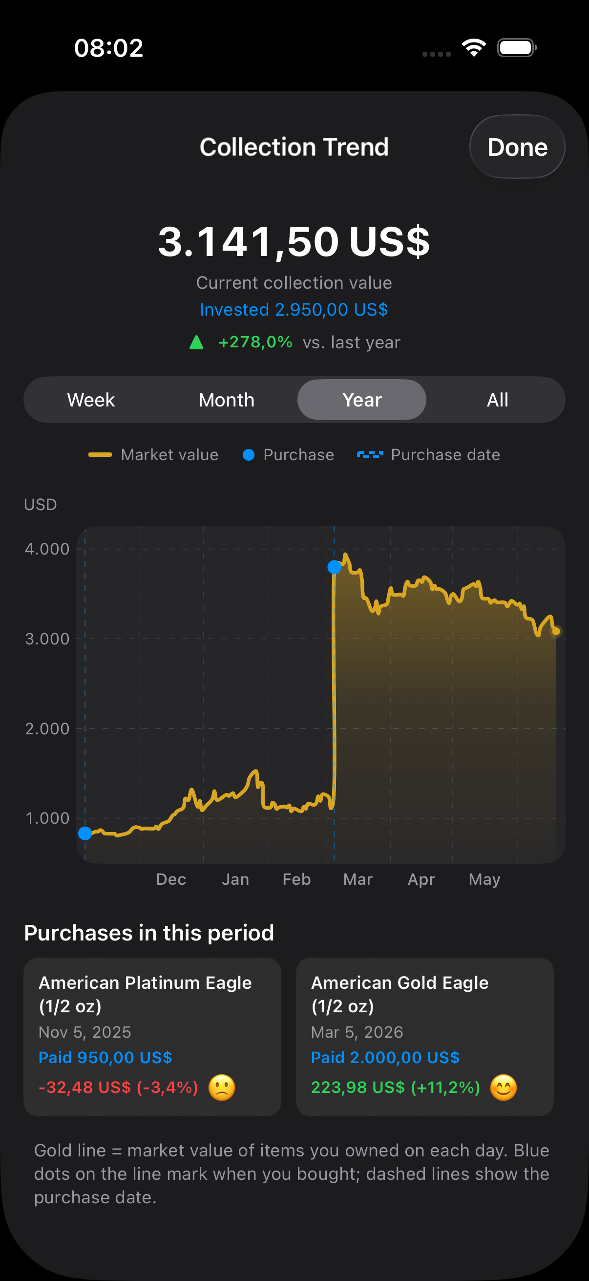589x1281 pixels.
Task: Tap the '223,98 US$ (+11,2%)' gain text
Action: point(396,1088)
